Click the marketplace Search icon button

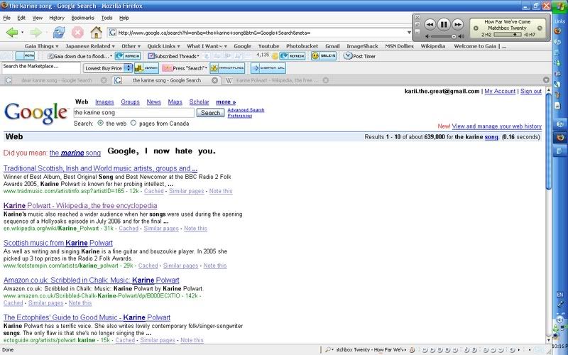click(x=146, y=68)
